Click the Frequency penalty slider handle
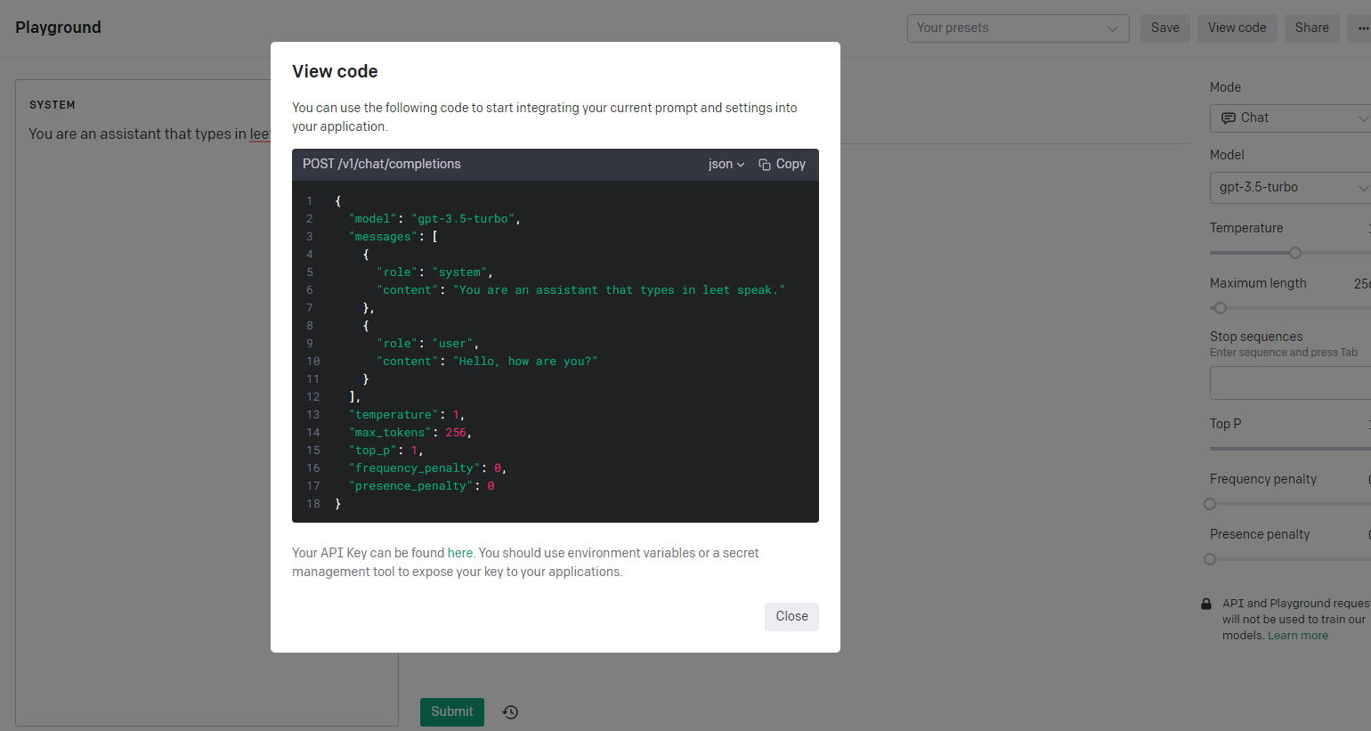This screenshot has height=731, width=1371. (x=1210, y=504)
